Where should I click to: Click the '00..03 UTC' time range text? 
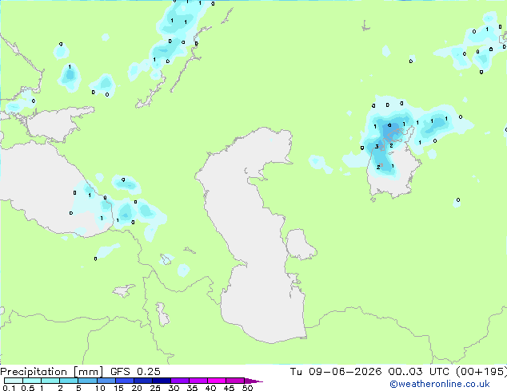(x=419, y=372)
